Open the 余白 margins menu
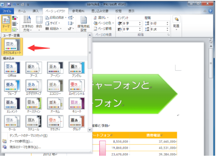The image size is (216, 157). tap(39, 24)
